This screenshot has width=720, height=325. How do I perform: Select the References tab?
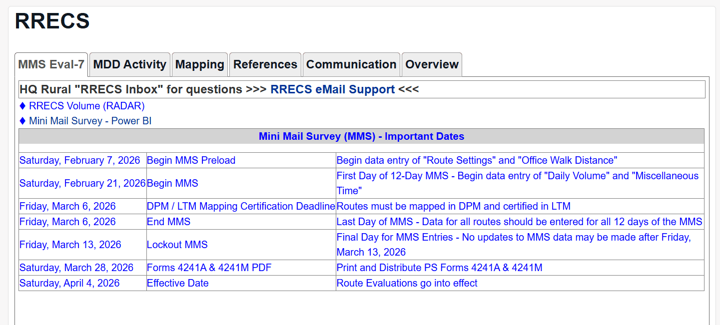click(x=265, y=64)
